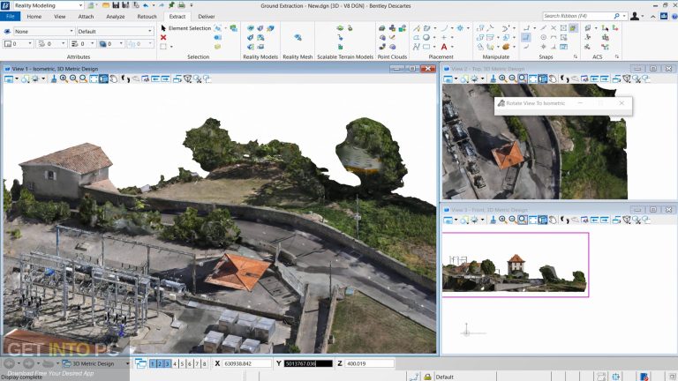
Task: Click the red X delete element icon
Action: click(164, 37)
